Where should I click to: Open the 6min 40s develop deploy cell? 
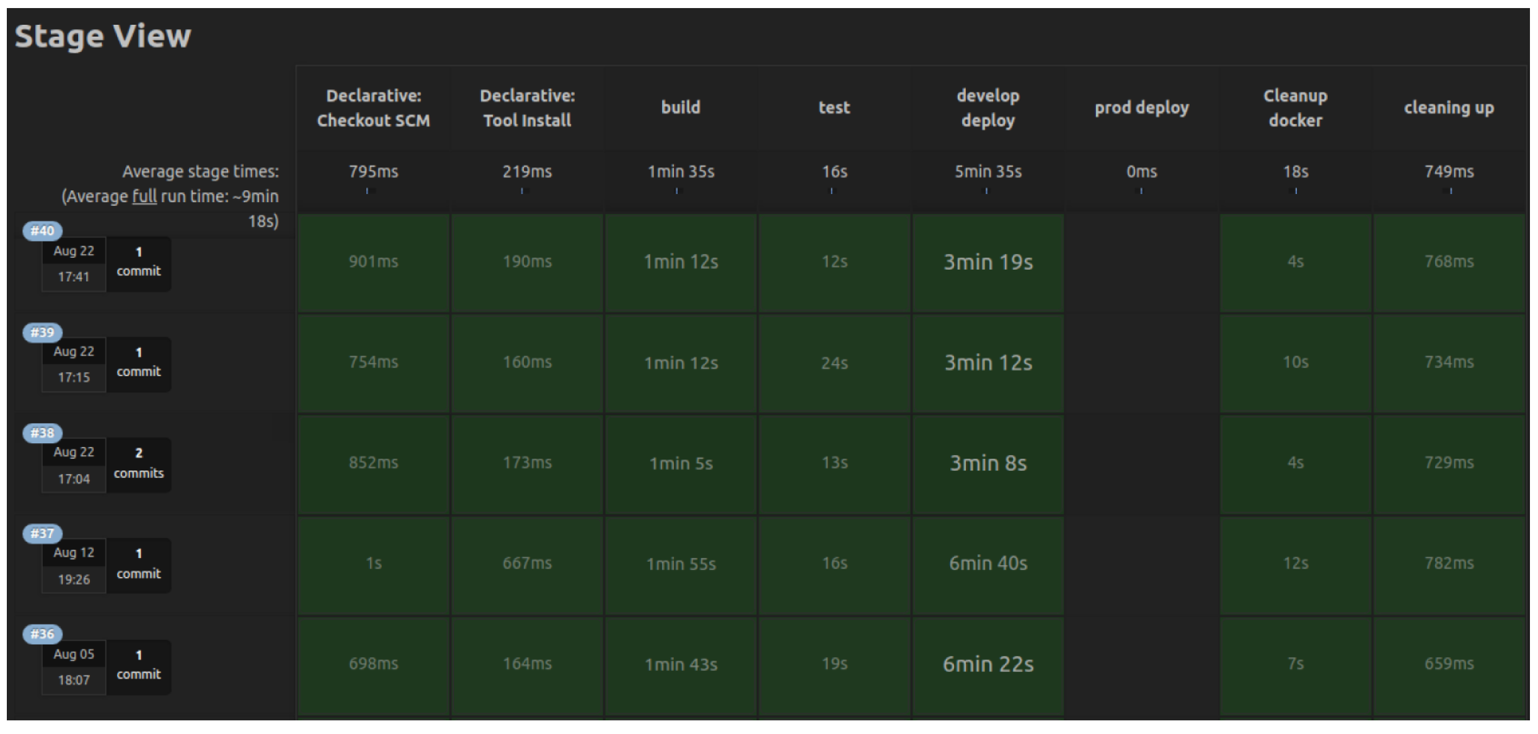point(988,564)
